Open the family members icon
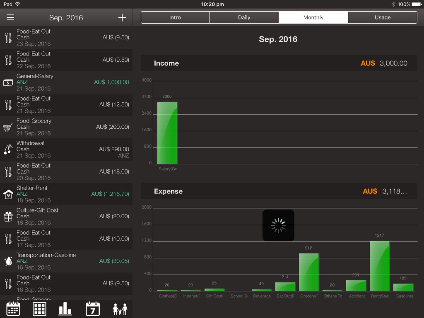This screenshot has width=424, height=318. pyautogui.click(x=120, y=309)
